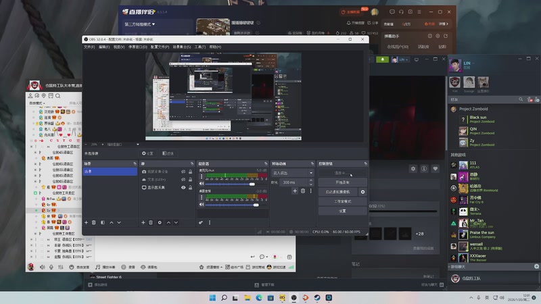Mute Desktop Audio speaker icon in Audio Mixer
This screenshot has height=304, width=541.
(x=202, y=205)
